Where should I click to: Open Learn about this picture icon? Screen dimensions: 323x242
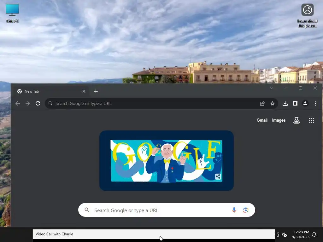click(307, 16)
